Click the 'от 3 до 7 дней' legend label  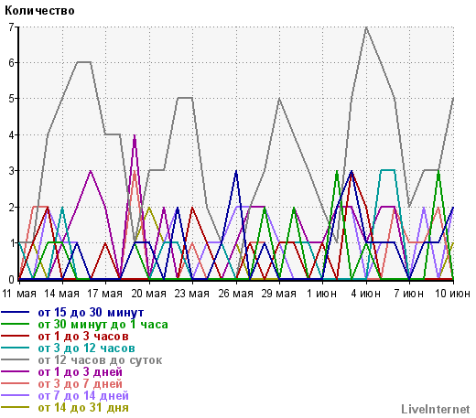[80, 384]
